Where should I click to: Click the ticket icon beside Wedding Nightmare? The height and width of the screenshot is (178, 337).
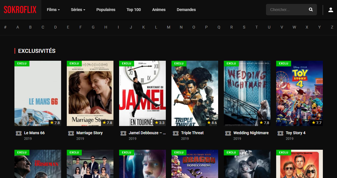point(228,133)
